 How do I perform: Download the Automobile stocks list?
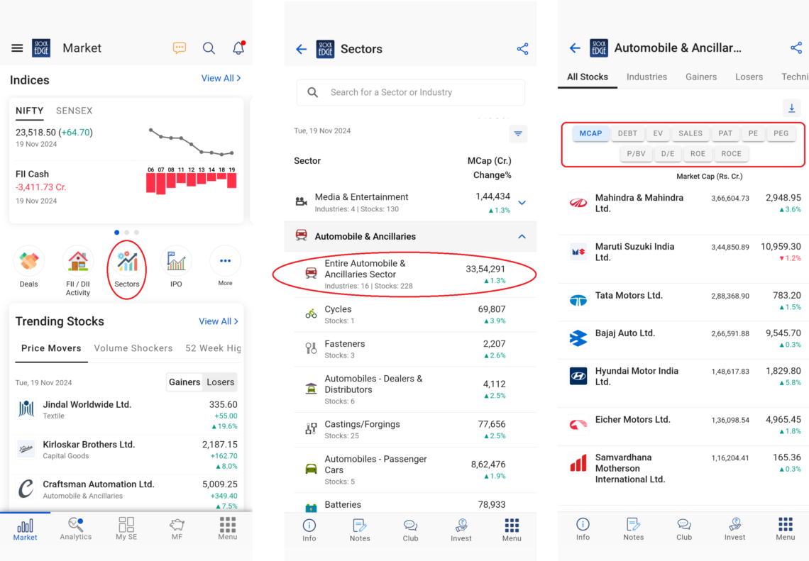click(x=791, y=109)
